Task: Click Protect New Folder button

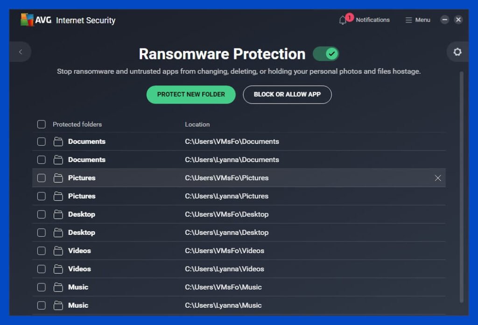Action: [x=191, y=94]
